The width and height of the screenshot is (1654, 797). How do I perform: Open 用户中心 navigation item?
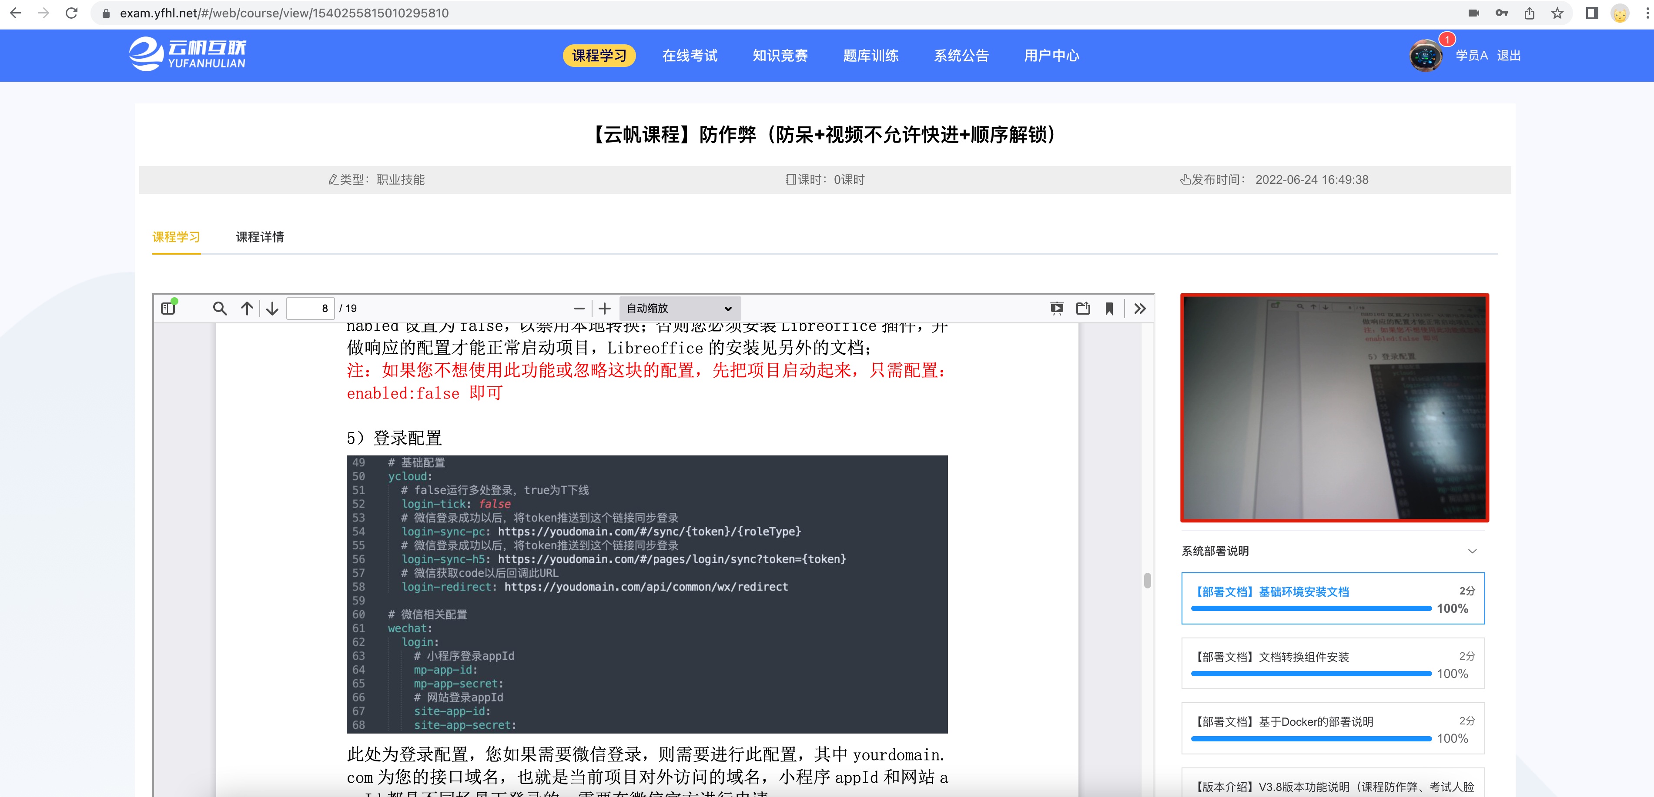pos(1051,55)
